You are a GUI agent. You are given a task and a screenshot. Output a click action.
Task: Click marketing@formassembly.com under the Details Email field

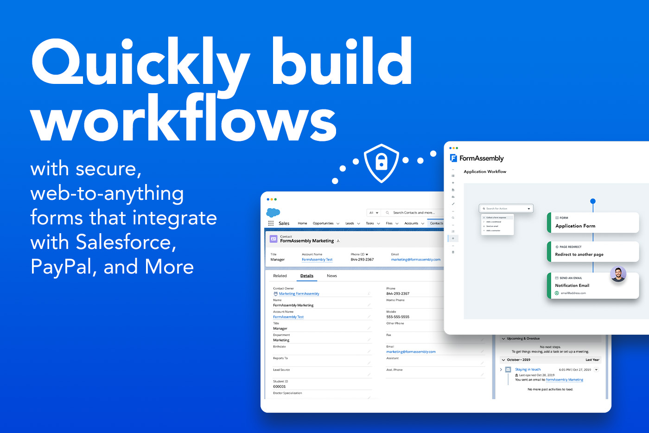(x=411, y=352)
